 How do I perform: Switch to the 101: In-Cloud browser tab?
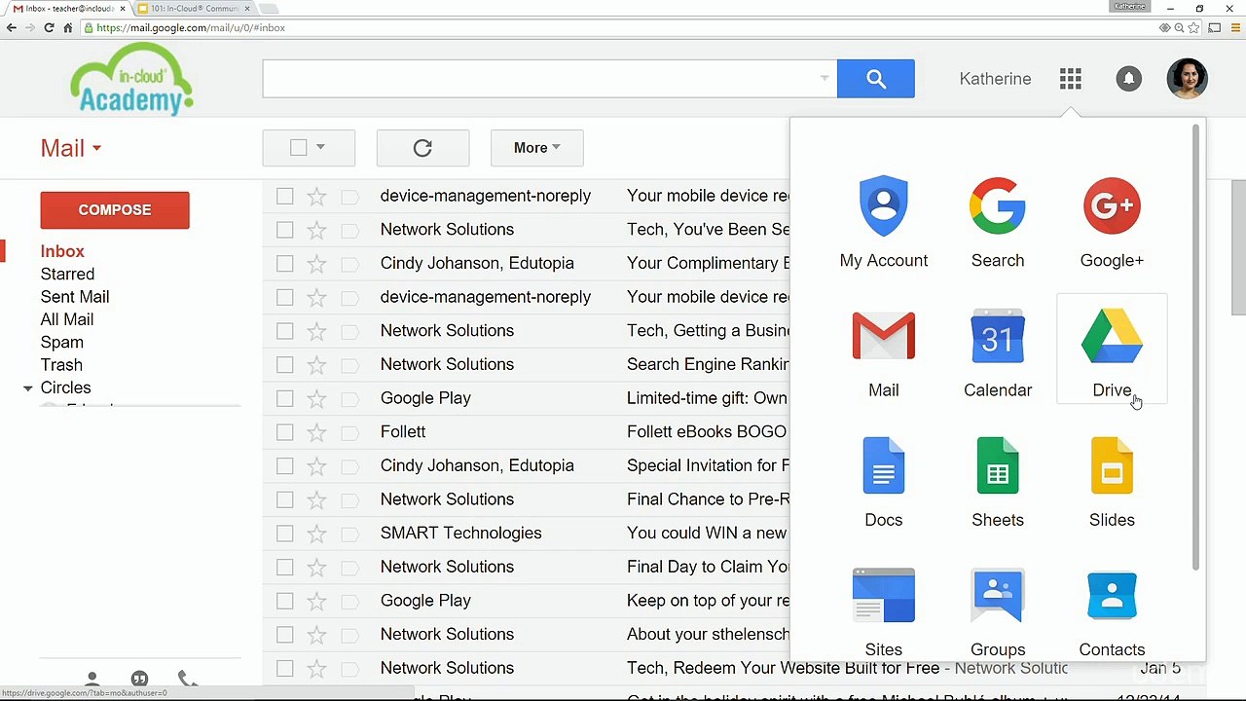coord(194,9)
